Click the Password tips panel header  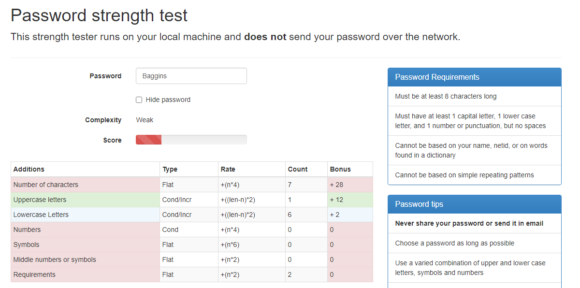[474, 204]
